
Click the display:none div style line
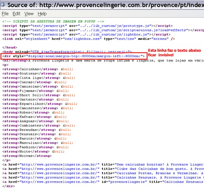pos(73,56)
